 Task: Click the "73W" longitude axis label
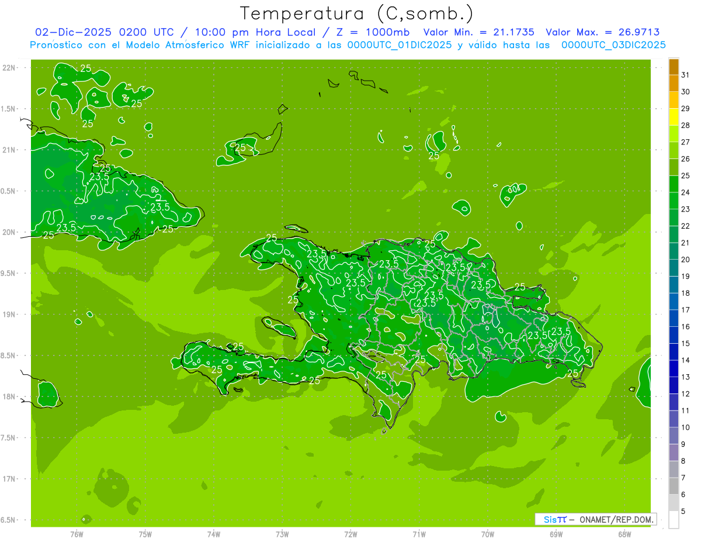[282, 534]
